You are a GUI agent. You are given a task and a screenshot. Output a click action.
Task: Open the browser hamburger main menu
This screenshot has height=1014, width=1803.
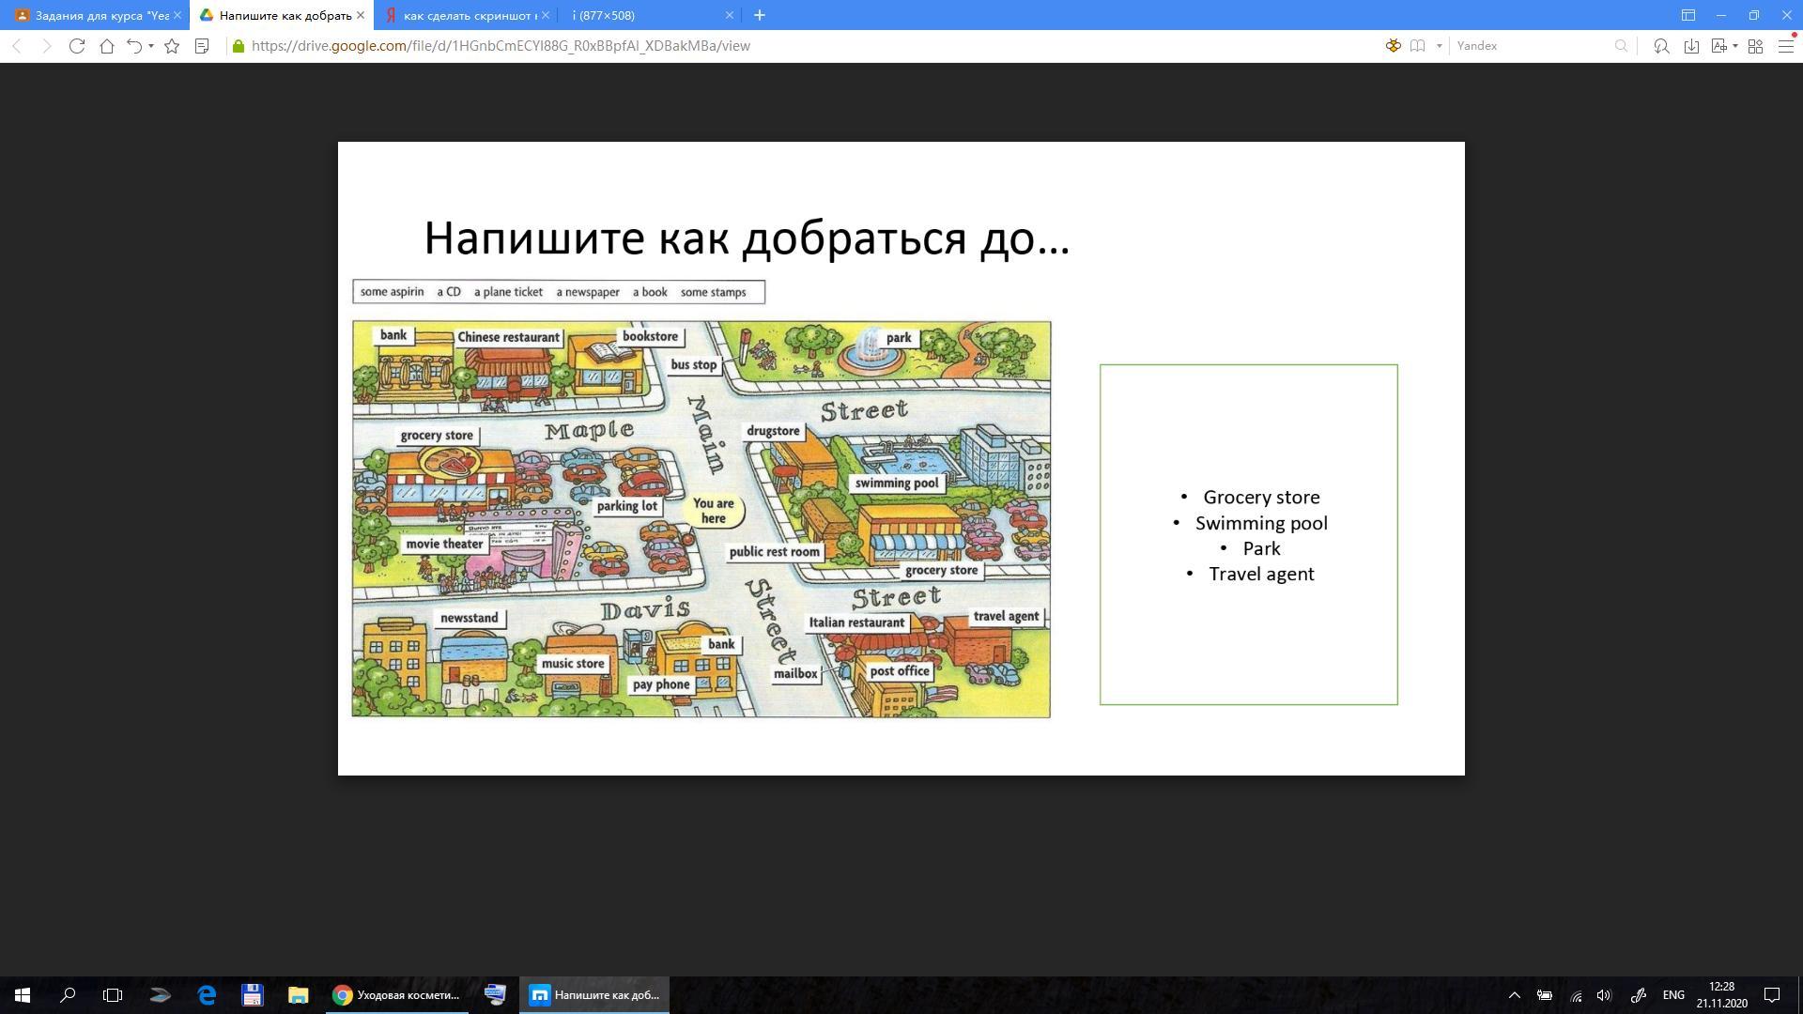1786,46
